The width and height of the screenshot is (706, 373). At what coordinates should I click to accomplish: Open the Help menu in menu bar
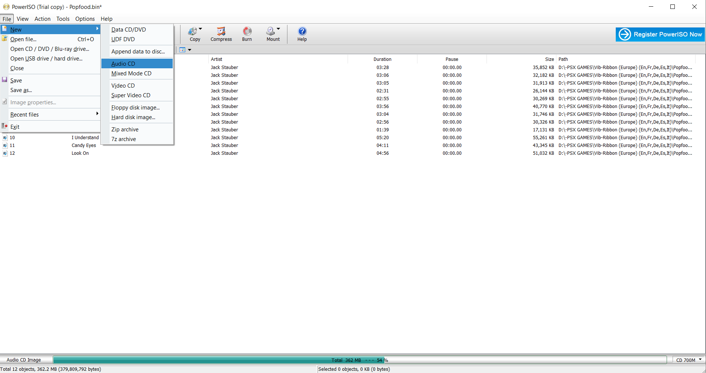[107, 19]
